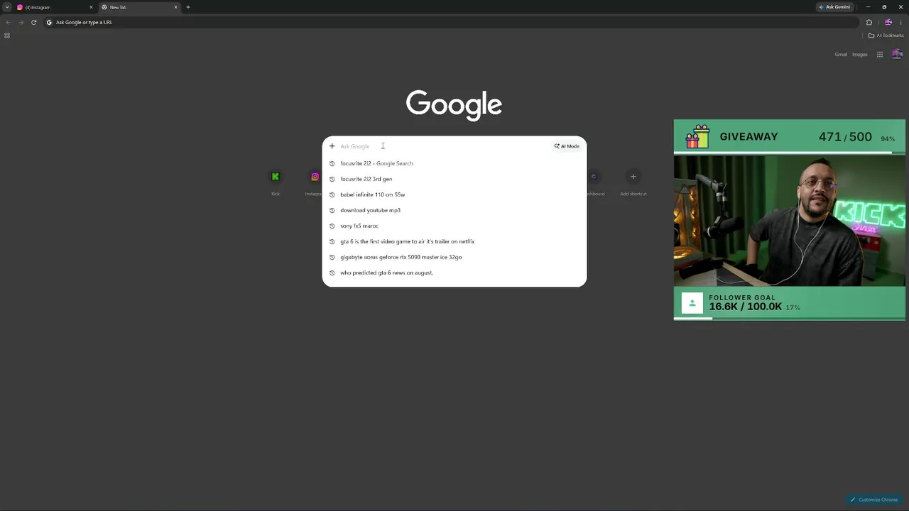This screenshot has height=511, width=909.
Task: Select suggestion 'babel infinite 110 cm 55w'
Action: pos(454,194)
